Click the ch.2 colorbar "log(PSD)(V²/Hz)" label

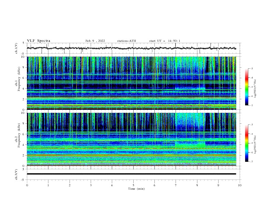pos(255,144)
